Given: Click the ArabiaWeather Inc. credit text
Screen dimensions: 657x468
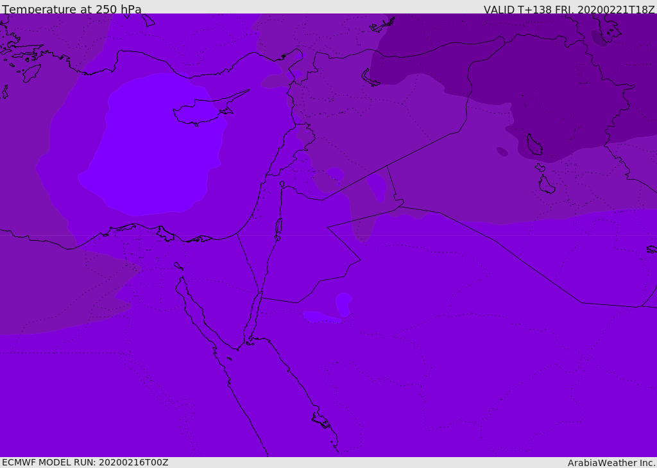Looking at the screenshot, I should (611, 463).
